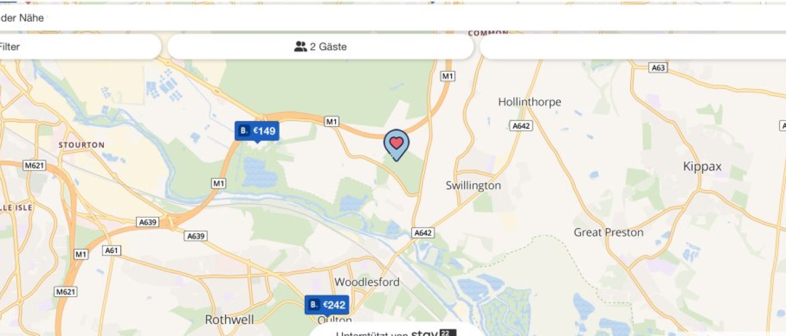Click the Great Preston label
The height and width of the screenshot is (336, 786).
[609, 232]
